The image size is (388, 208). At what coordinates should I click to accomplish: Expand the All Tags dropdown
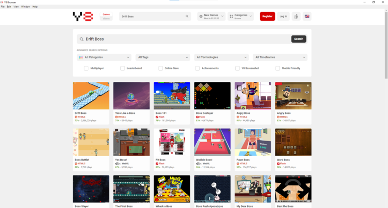[x=163, y=57]
